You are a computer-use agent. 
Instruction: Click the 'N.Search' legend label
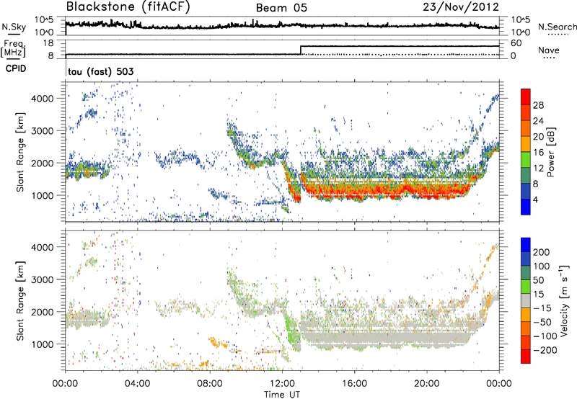pos(557,27)
